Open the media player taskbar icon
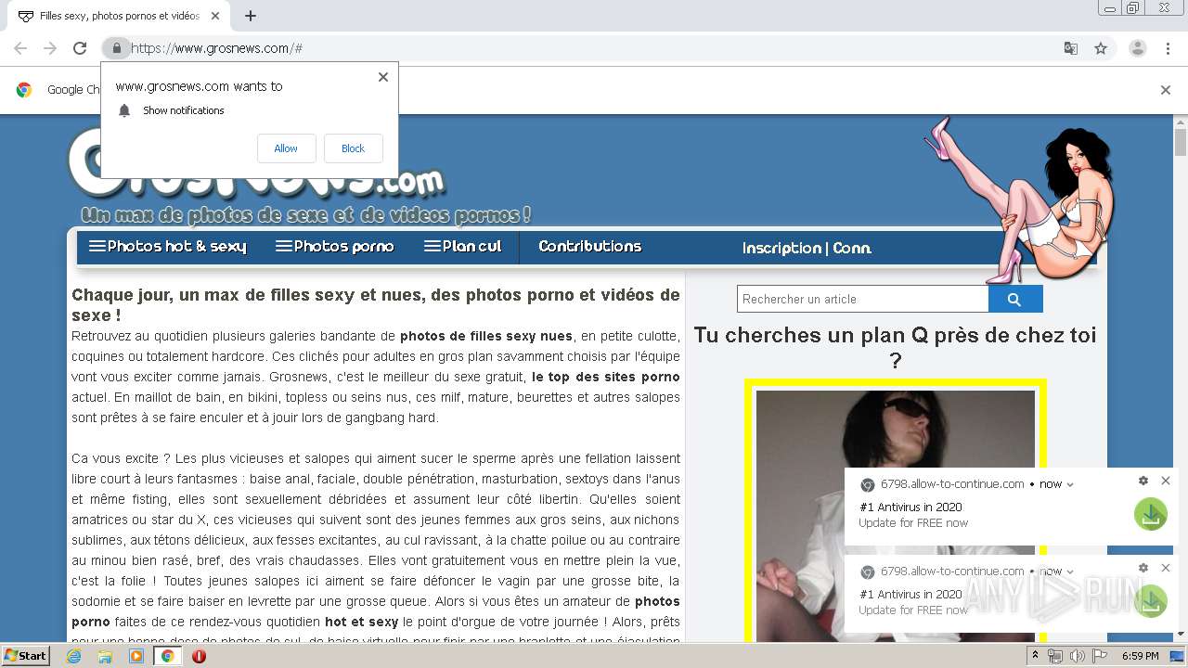Image resolution: width=1188 pixels, height=668 pixels. click(136, 656)
